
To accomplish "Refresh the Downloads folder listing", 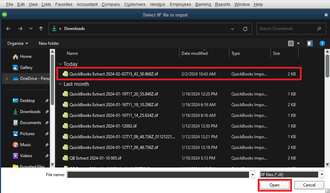I will pyautogui.click(x=245, y=29).
